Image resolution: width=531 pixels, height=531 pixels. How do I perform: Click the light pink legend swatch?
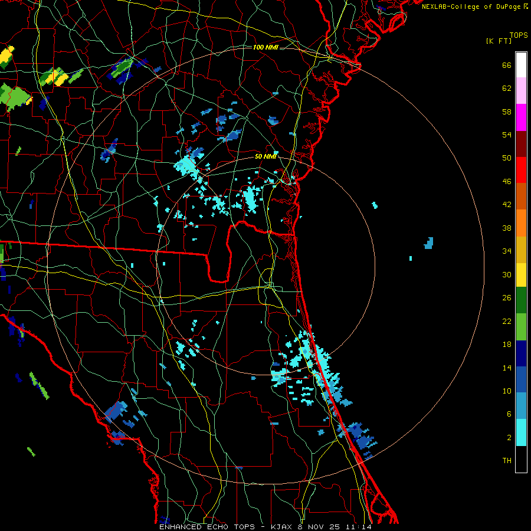(x=521, y=91)
